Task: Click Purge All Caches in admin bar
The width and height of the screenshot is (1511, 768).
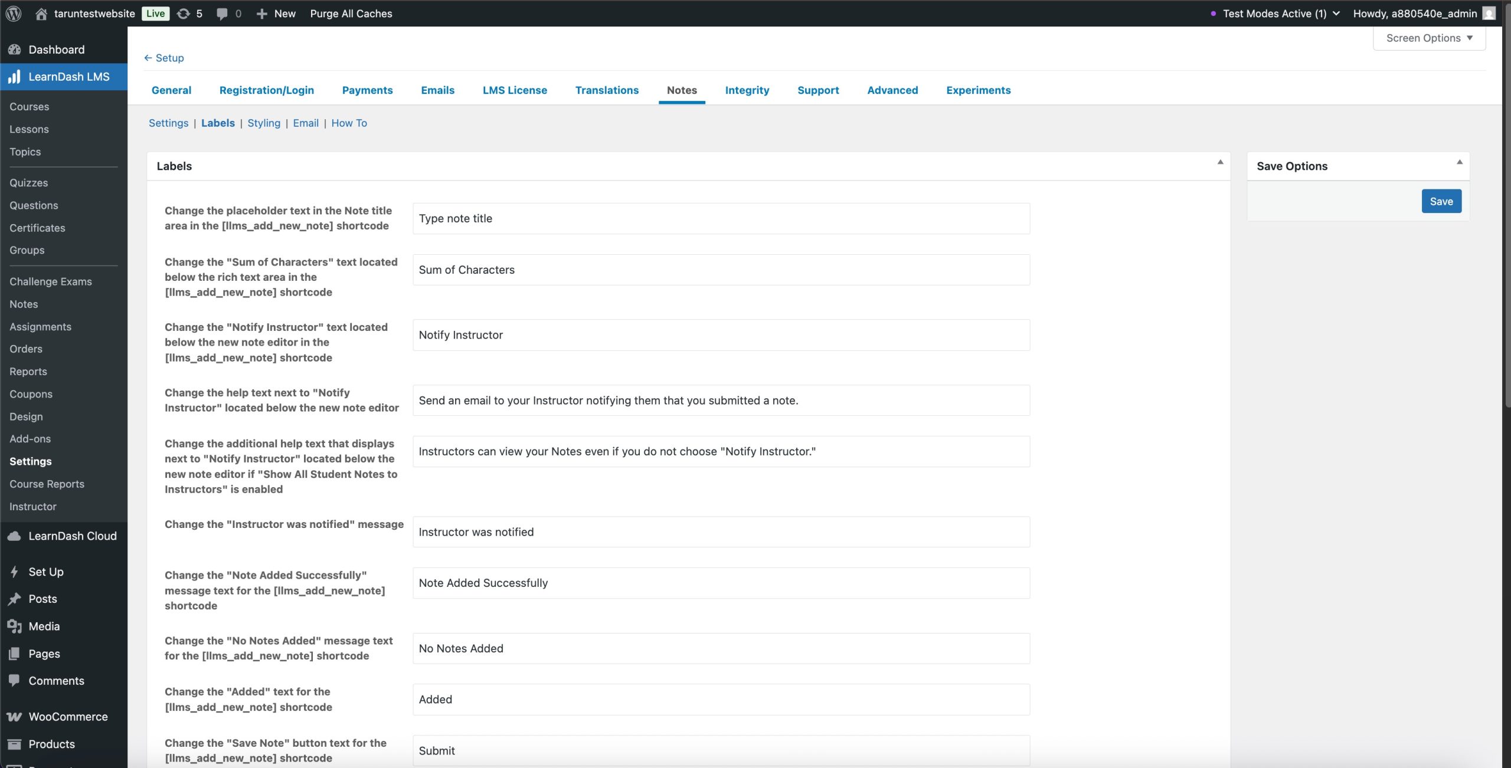Action: (x=351, y=13)
